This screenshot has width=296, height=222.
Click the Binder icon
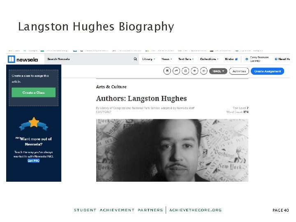(236, 59)
